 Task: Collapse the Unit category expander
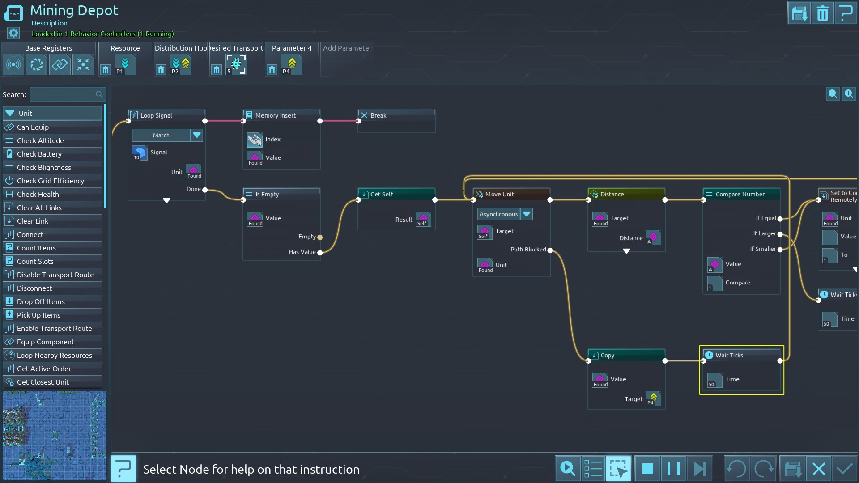10,113
